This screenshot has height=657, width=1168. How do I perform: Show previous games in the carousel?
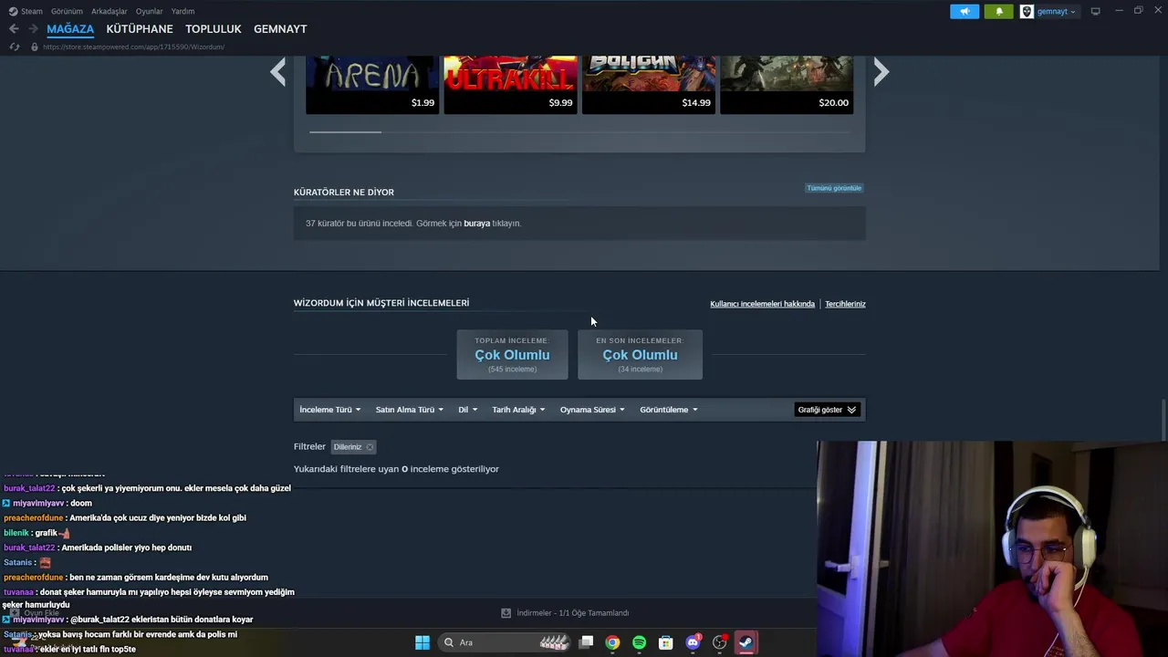pyautogui.click(x=278, y=72)
